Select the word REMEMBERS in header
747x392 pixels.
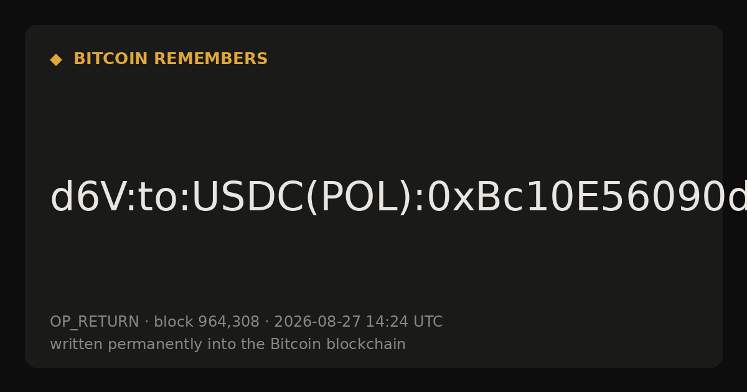click(210, 59)
